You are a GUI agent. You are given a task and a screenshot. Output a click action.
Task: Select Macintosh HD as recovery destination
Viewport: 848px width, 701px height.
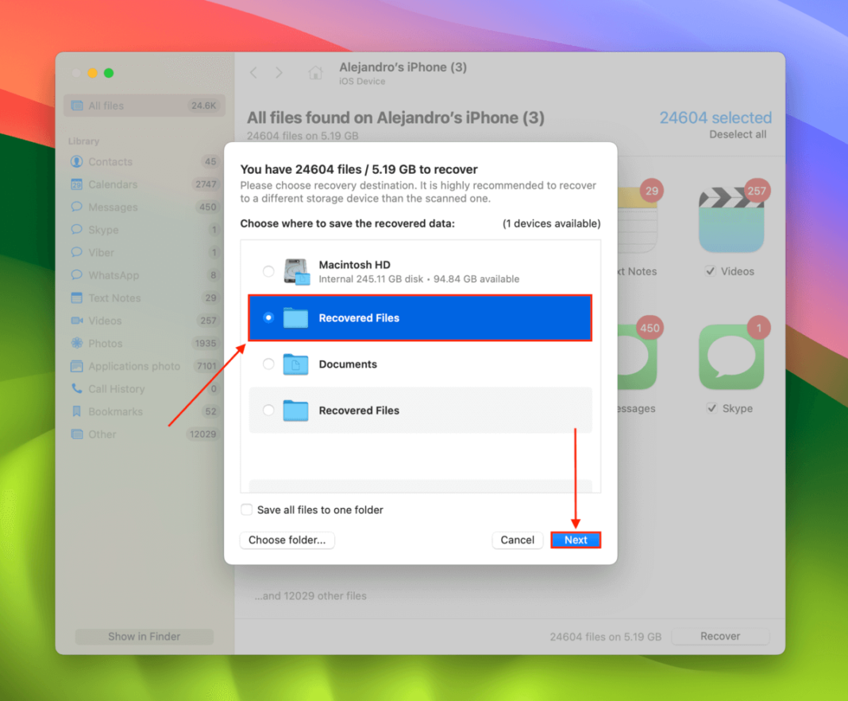268,271
